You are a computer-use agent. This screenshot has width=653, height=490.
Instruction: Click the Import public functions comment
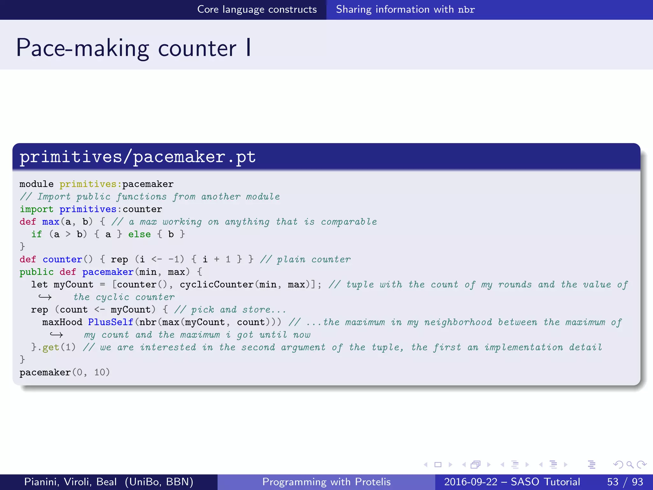tap(150, 197)
